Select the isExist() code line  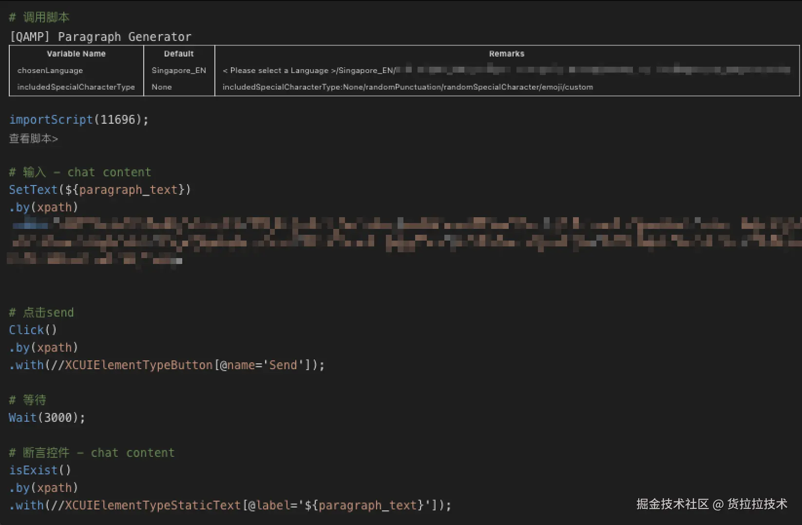pyautogui.click(x=40, y=470)
